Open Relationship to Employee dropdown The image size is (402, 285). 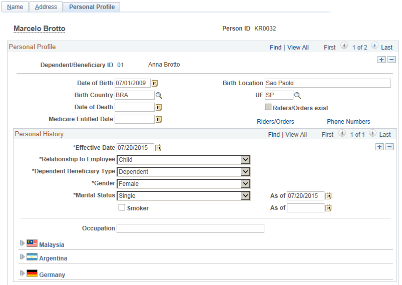[x=245, y=160]
